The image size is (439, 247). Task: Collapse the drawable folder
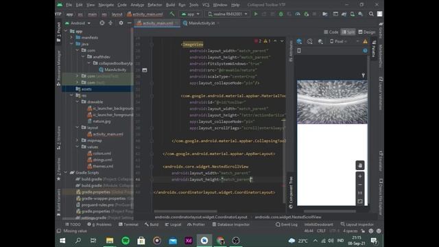[78, 102]
